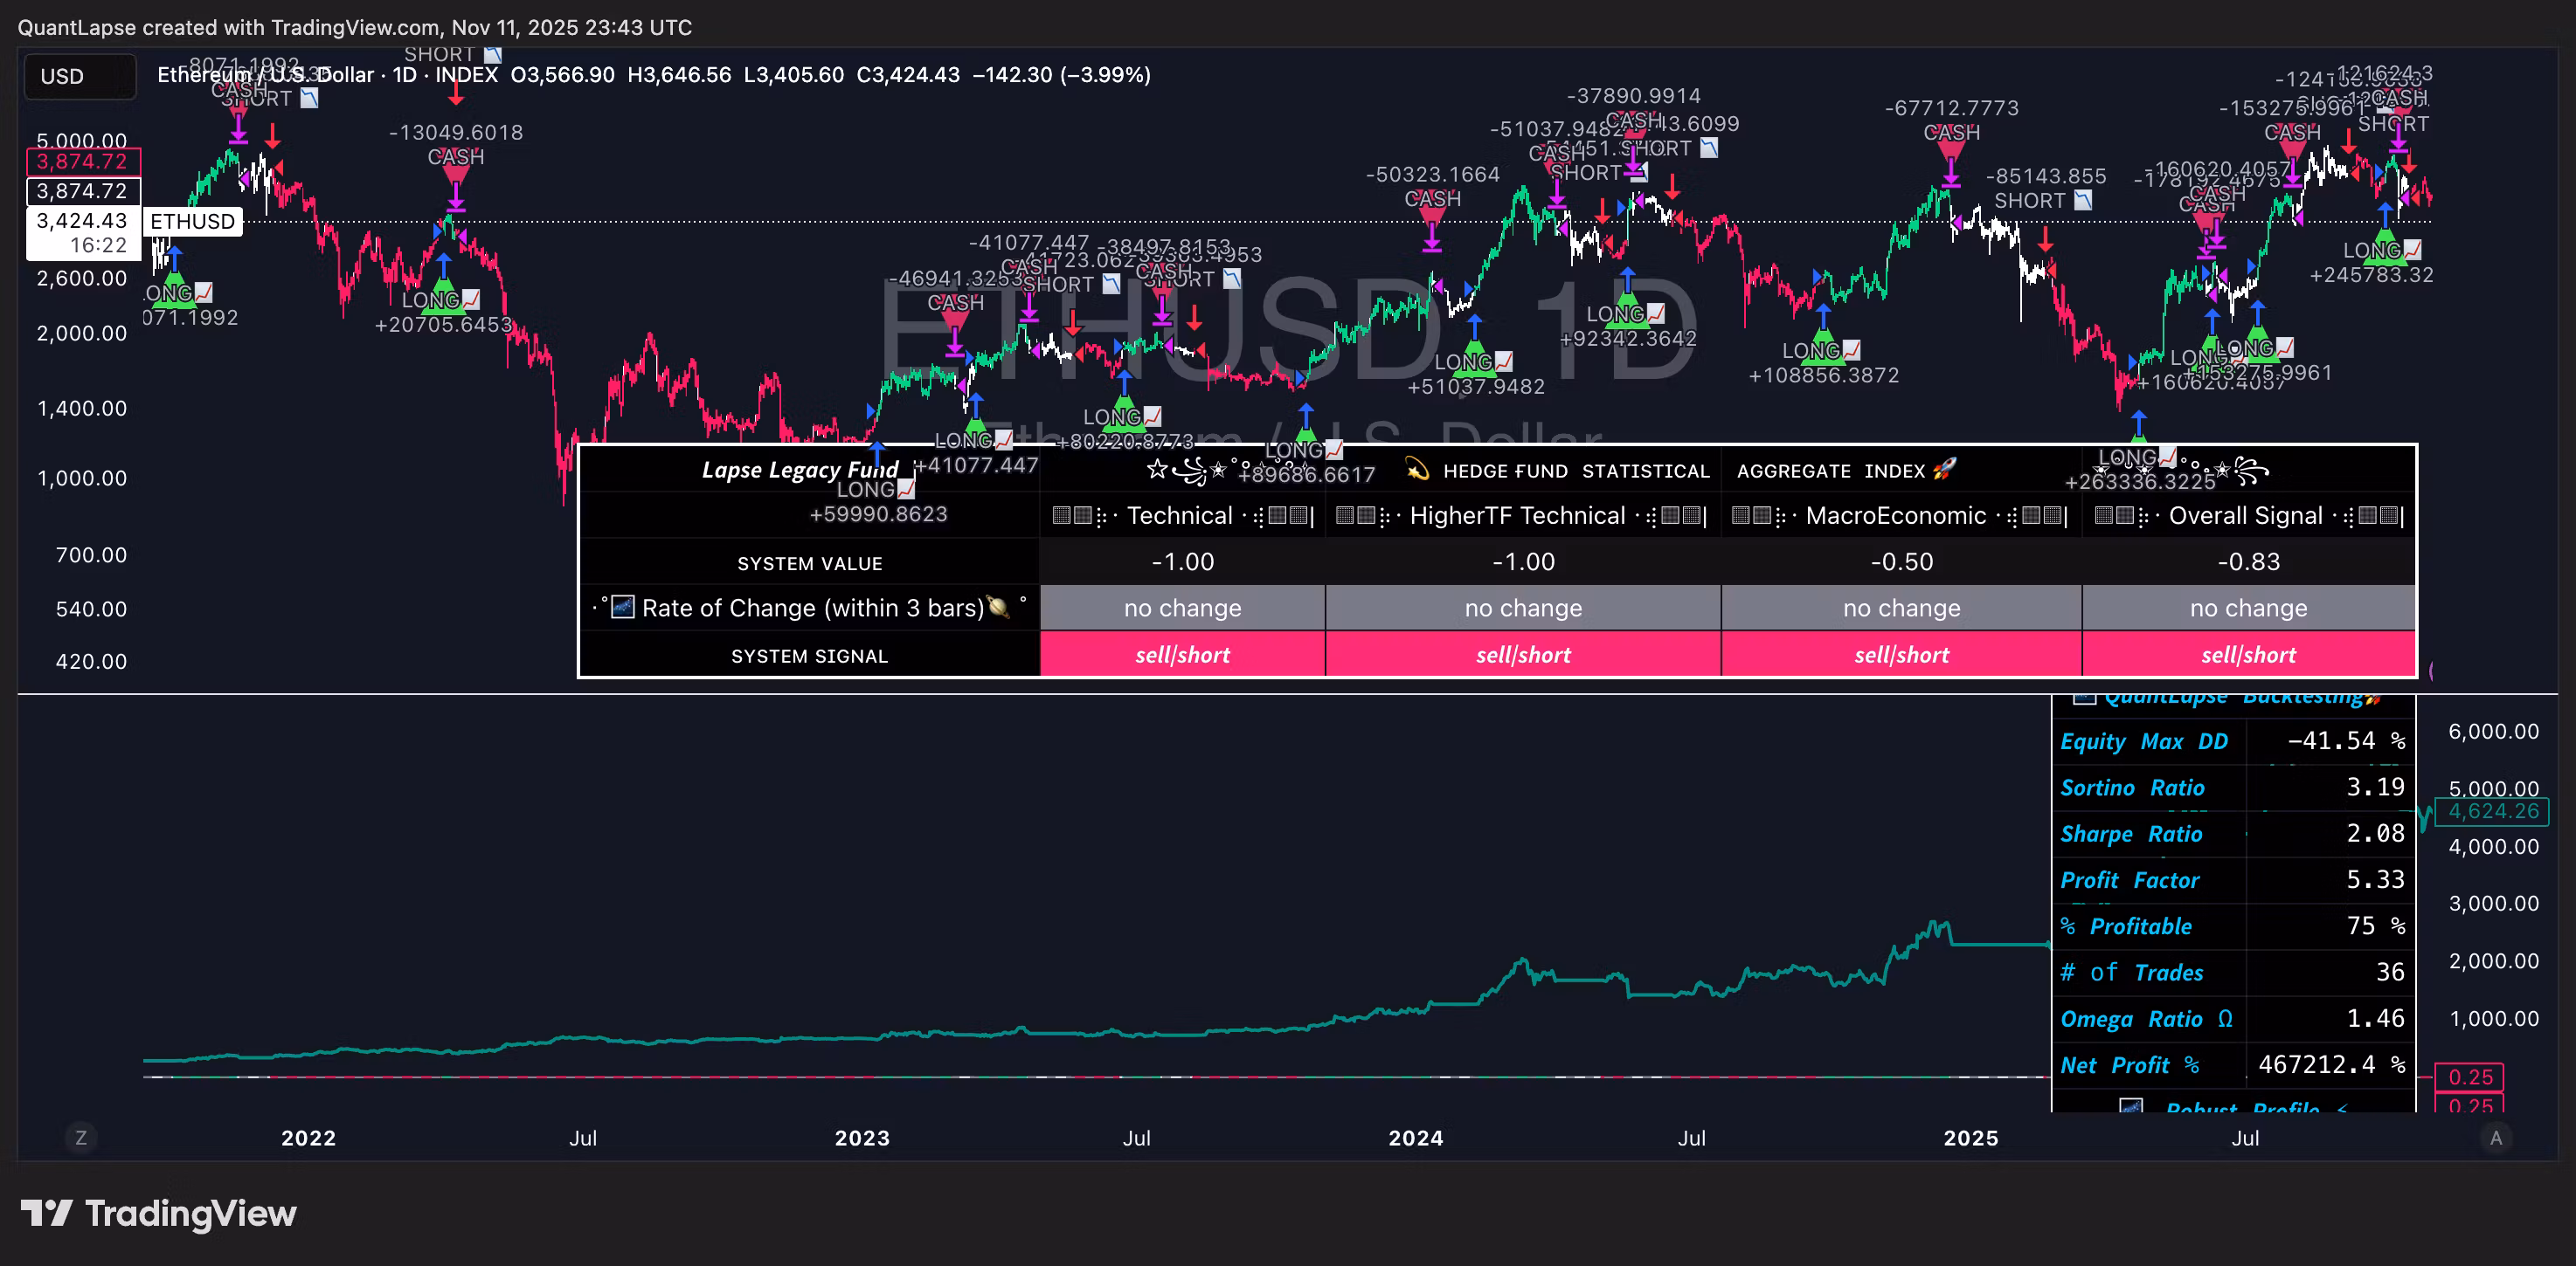Click the green 4,624.26 equity value label
Screen dimensions: 2576x1266
click(2493, 811)
